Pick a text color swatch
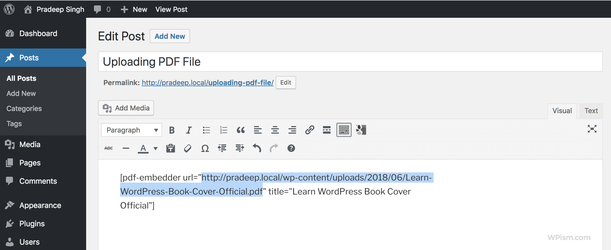This screenshot has width=611, height=250. [143, 148]
